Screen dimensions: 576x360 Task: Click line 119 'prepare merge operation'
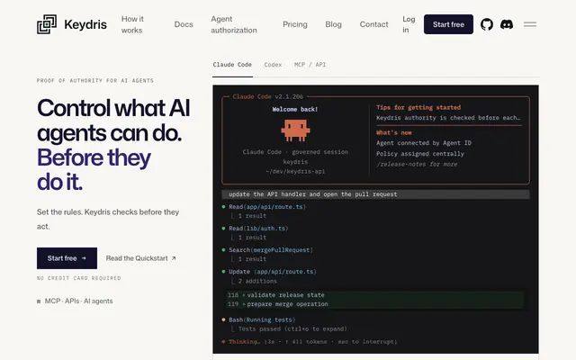point(287,304)
